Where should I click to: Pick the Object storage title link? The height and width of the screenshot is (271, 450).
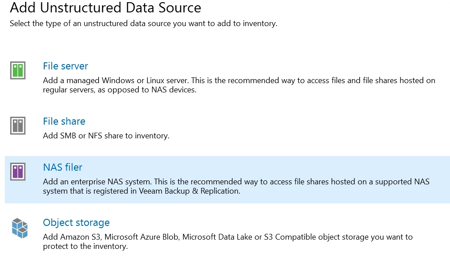tap(76, 222)
